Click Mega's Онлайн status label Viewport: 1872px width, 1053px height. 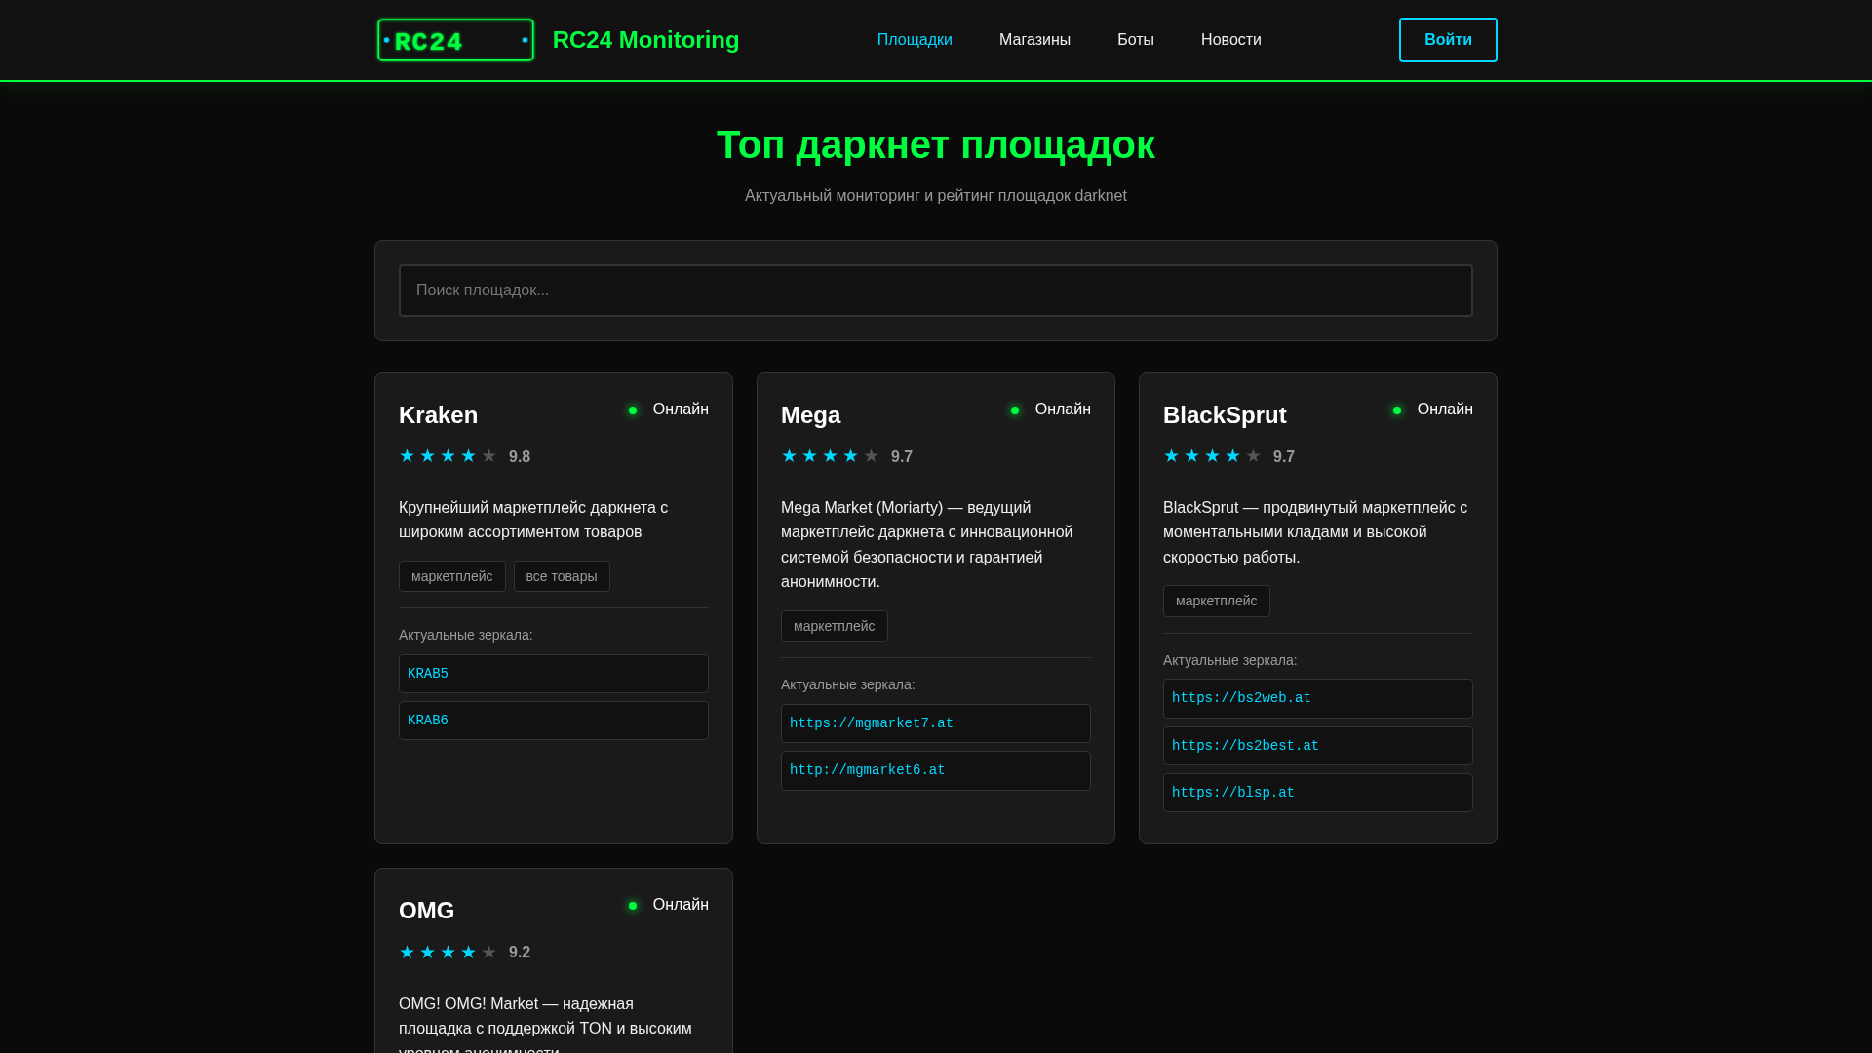pyautogui.click(x=1063, y=409)
